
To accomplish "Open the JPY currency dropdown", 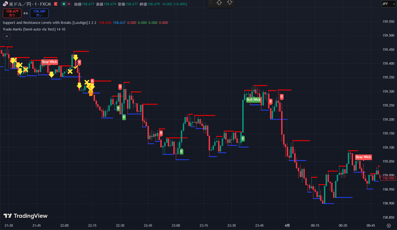I will pos(388,4).
